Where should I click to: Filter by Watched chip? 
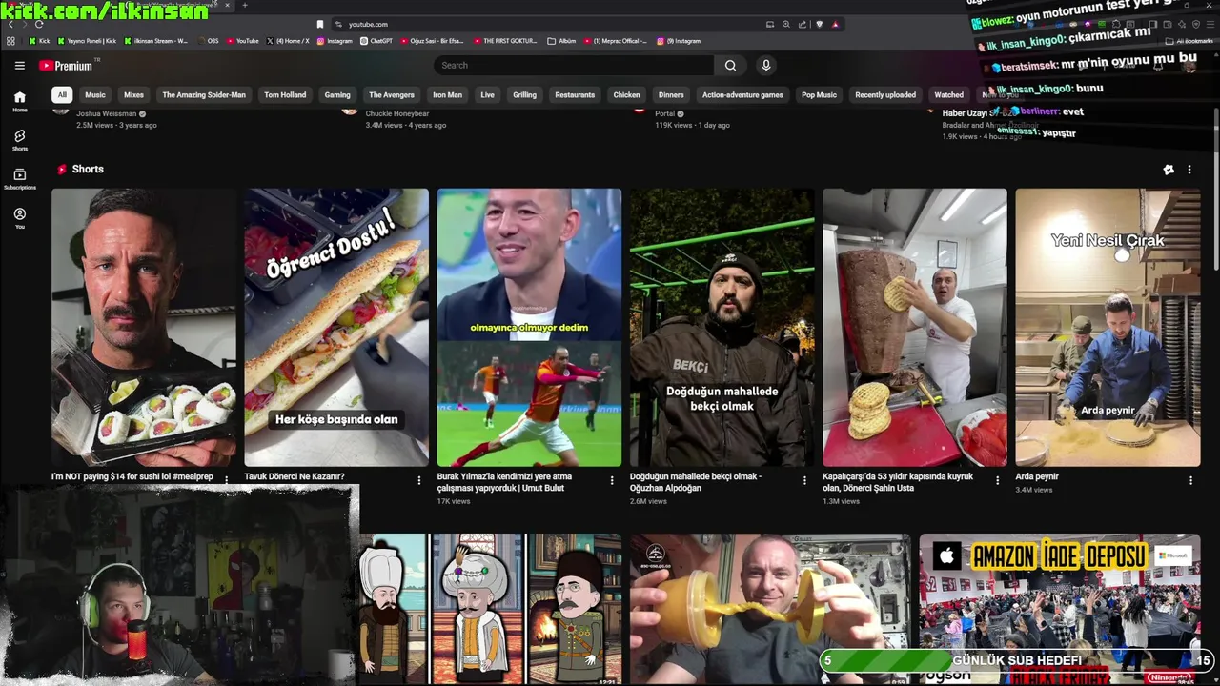tap(948, 95)
